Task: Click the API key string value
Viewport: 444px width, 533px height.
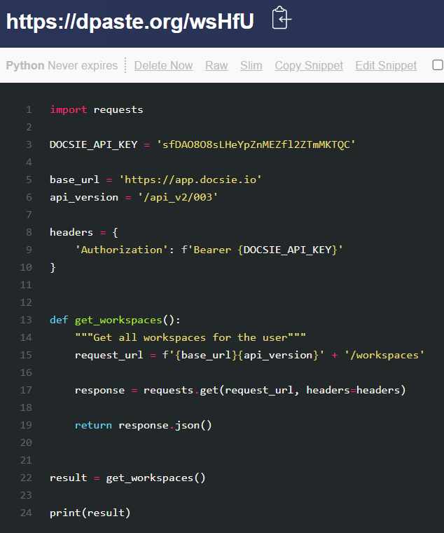Action: tap(256, 144)
